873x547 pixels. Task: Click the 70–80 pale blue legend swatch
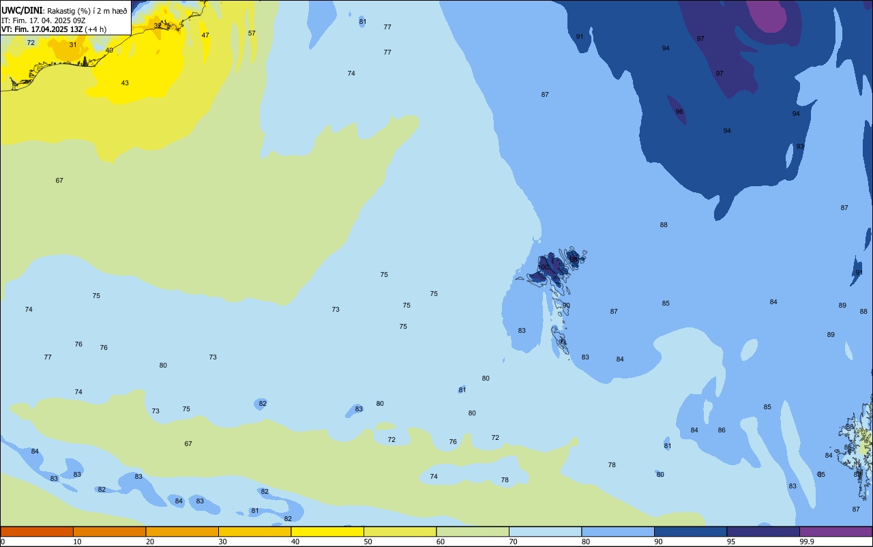(x=545, y=531)
